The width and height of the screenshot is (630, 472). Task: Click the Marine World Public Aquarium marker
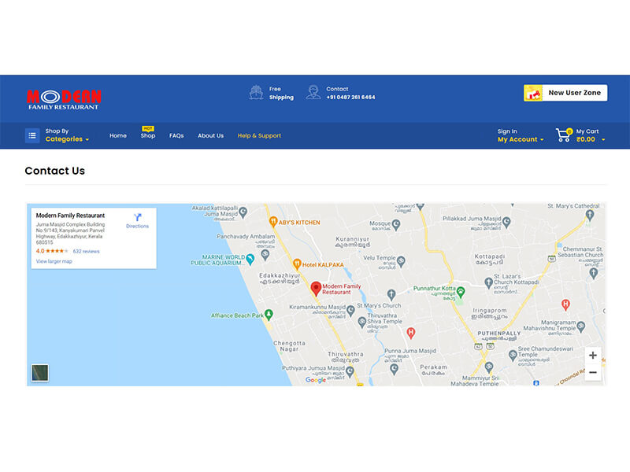point(250,258)
